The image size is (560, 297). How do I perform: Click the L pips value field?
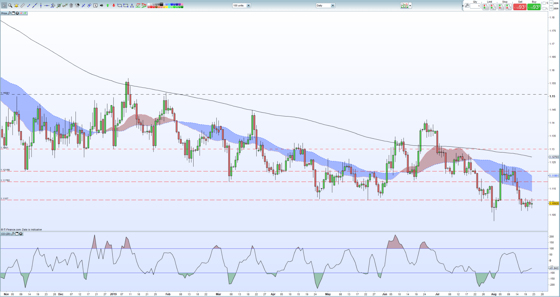551,8
